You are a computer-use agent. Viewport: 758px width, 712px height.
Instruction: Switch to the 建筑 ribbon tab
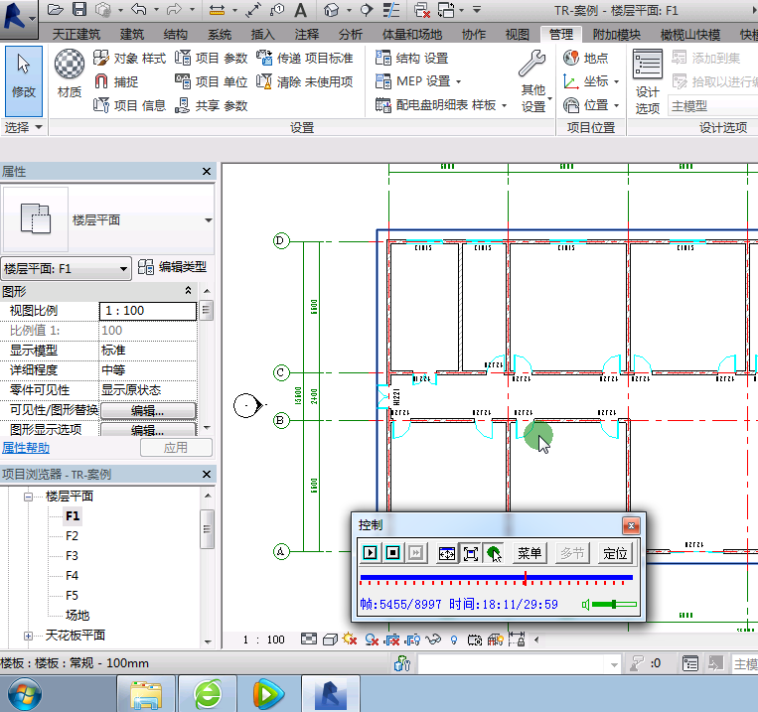(x=132, y=34)
